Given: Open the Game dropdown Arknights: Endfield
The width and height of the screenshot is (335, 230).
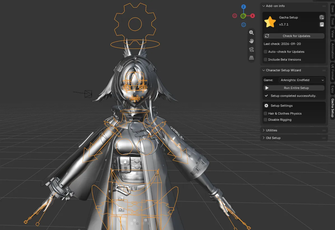Looking at the screenshot, I should (302, 80).
